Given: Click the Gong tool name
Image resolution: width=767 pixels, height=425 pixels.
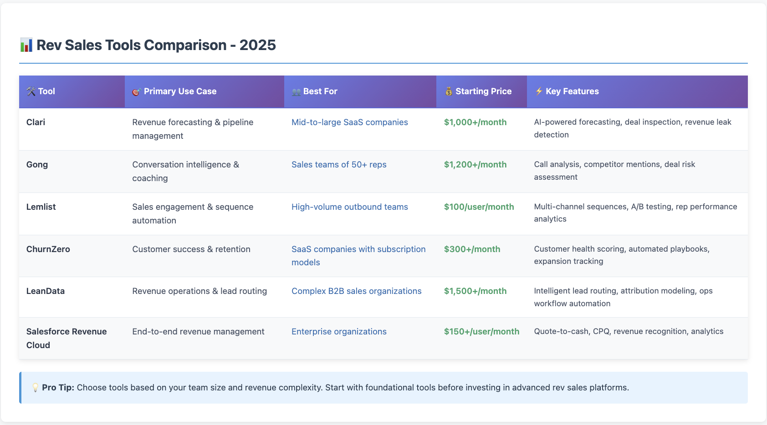Looking at the screenshot, I should point(37,165).
